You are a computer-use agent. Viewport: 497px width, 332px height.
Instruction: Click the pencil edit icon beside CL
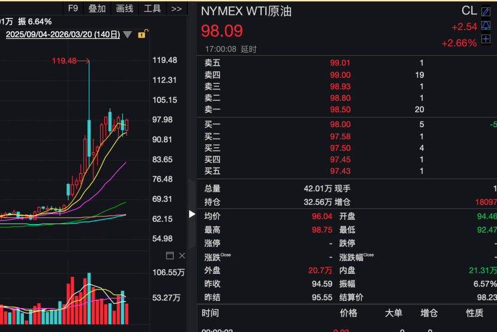486,11
